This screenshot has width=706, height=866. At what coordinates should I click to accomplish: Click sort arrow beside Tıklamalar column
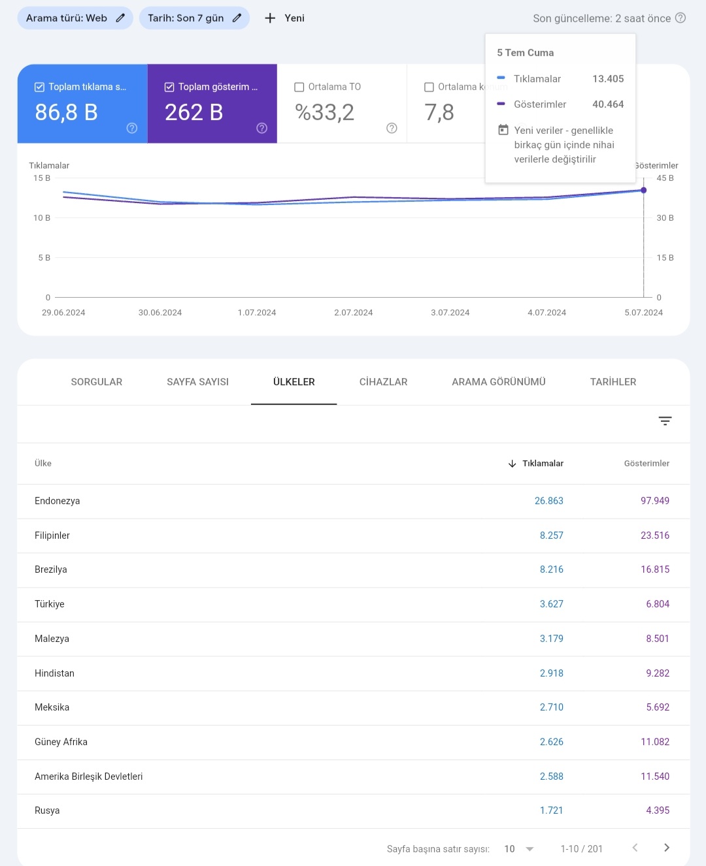coord(512,464)
